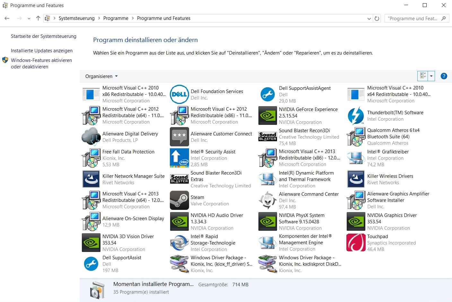The height and width of the screenshot is (302, 452).
Task: Click Programme und Features breadcrumb
Action: [x=164, y=18]
